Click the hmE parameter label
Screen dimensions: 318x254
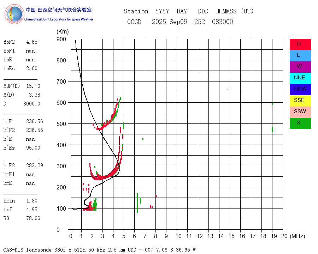[7, 183]
